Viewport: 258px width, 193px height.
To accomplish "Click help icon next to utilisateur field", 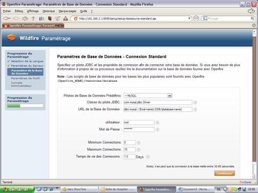I will click(x=157, y=123).
